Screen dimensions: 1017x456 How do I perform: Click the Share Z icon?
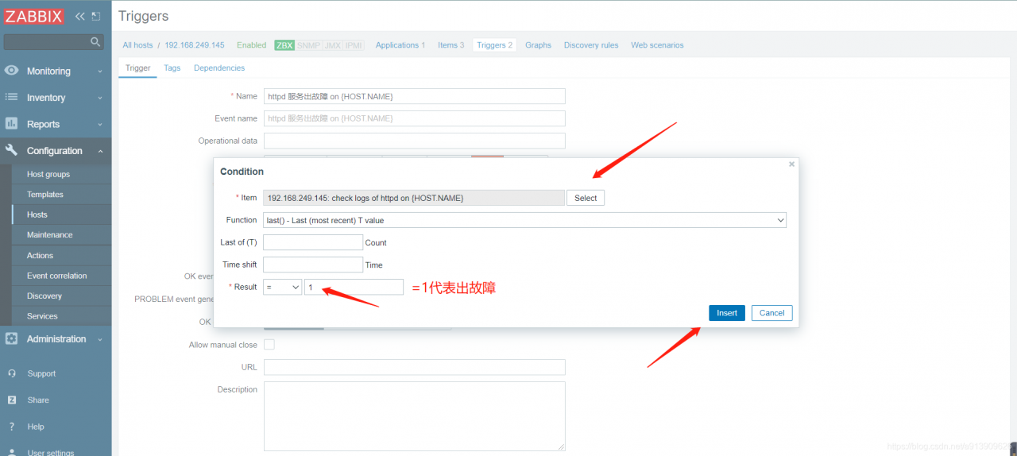click(x=12, y=400)
